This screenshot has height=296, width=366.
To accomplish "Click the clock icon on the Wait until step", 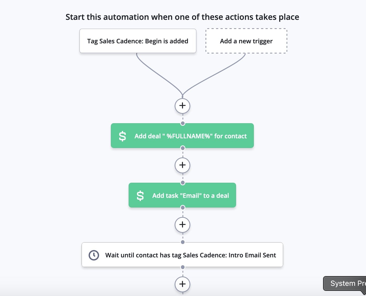I will (94, 255).
